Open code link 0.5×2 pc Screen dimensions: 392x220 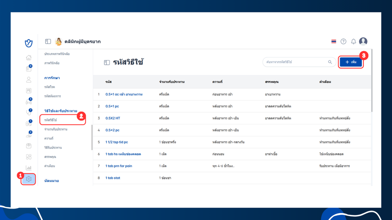pyautogui.click(x=112, y=130)
